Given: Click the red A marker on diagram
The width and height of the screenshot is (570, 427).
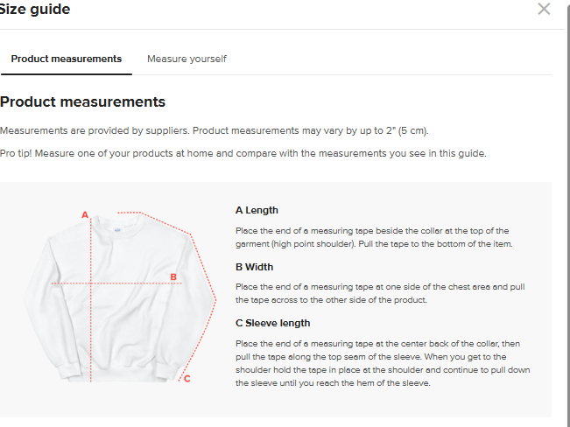Looking at the screenshot, I should (x=85, y=214).
